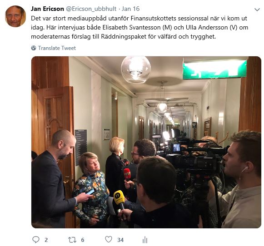Screen dimensions: 264x246
Task: Open the tweet's Jan 16 timestamp
Action: point(131,9)
